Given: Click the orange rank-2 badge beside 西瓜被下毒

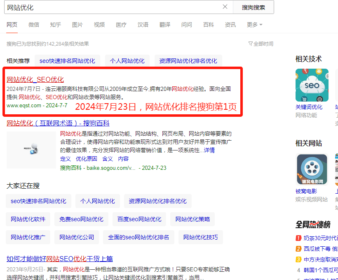Looking at the screenshot, I should 298,248.
